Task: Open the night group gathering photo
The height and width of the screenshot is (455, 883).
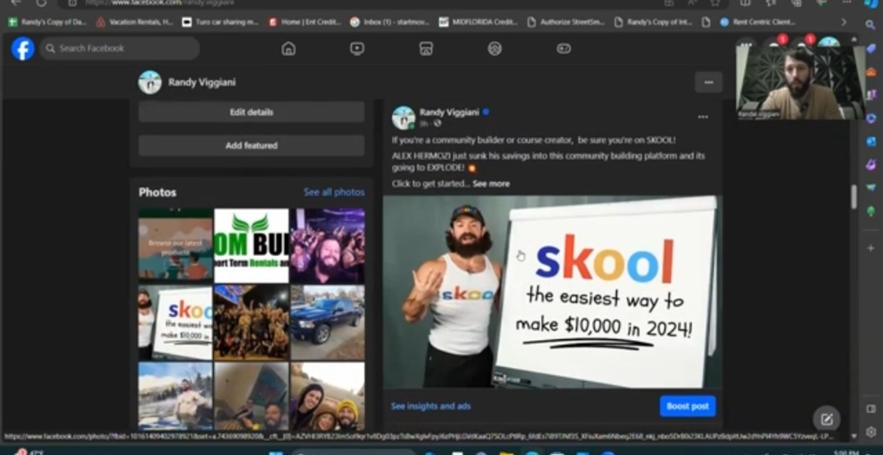Action: (x=252, y=322)
